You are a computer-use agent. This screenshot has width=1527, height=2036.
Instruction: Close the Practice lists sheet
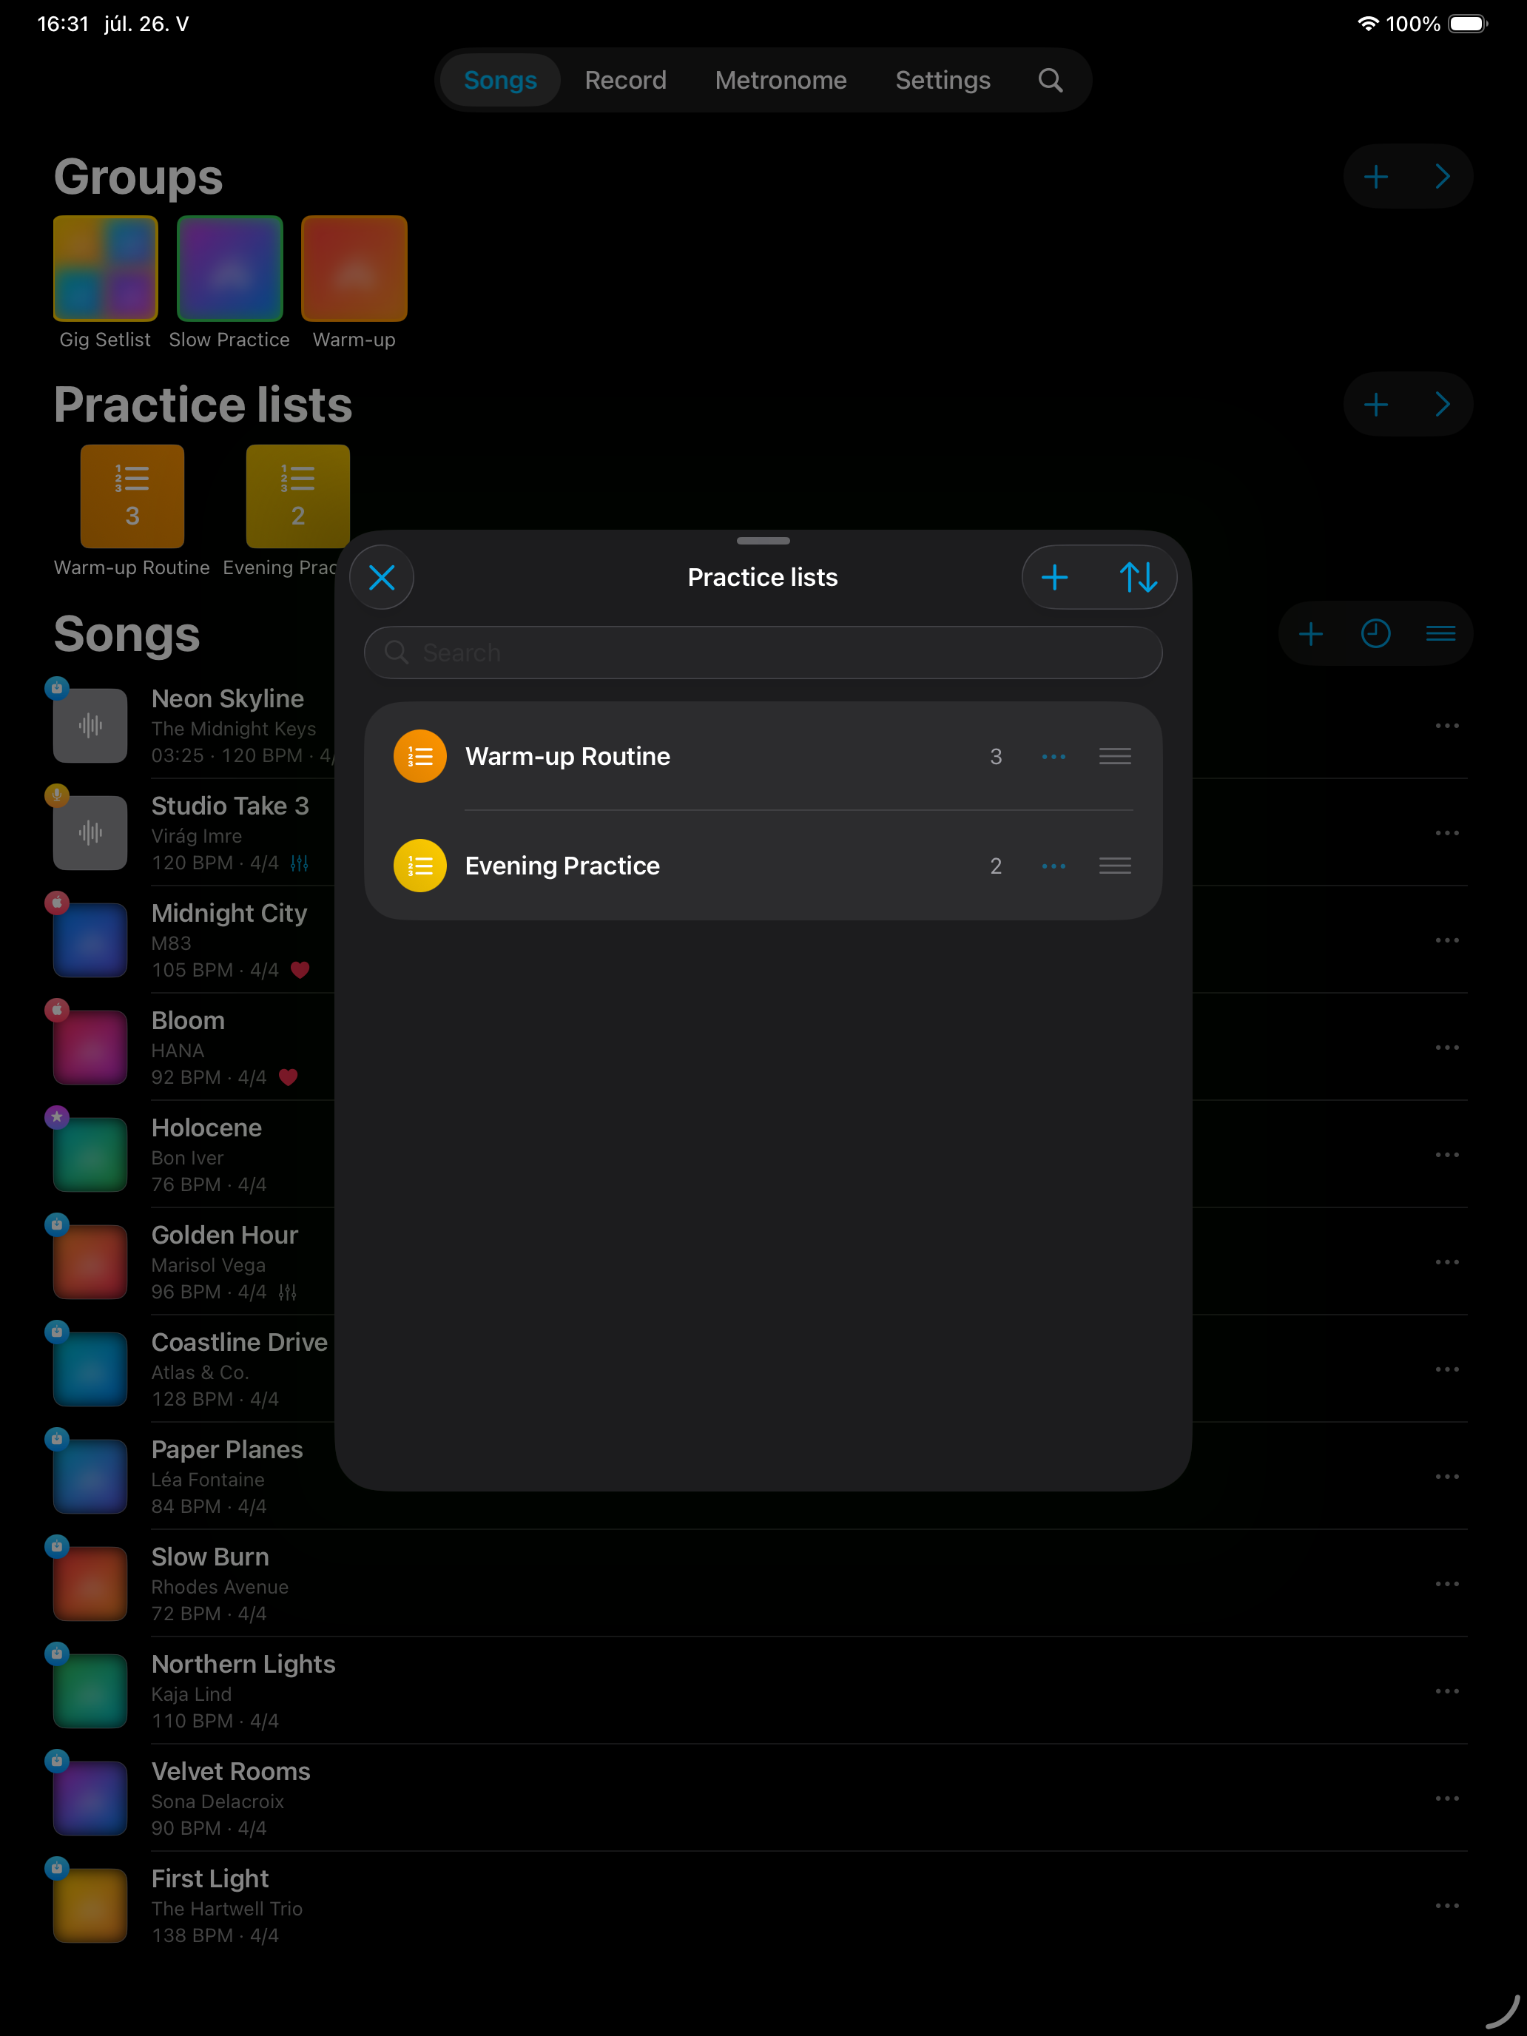pos(382,577)
